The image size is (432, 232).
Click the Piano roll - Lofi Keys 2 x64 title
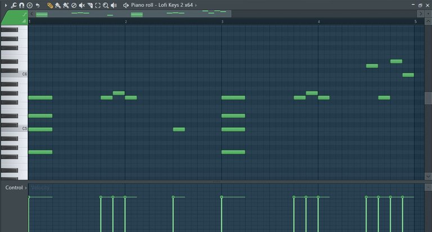click(x=162, y=5)
